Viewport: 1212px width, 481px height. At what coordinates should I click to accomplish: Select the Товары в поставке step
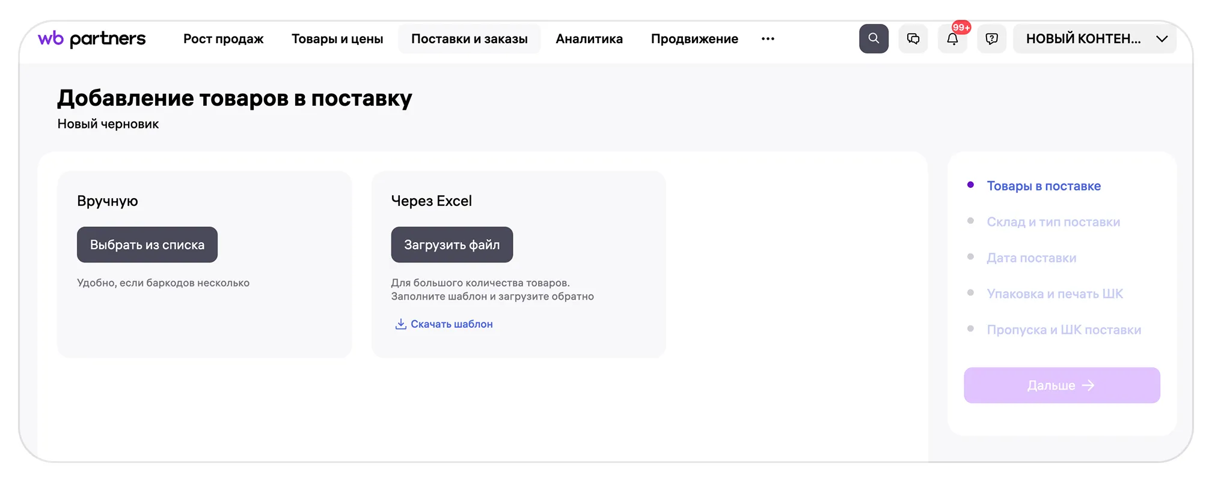pos(1044,186)
